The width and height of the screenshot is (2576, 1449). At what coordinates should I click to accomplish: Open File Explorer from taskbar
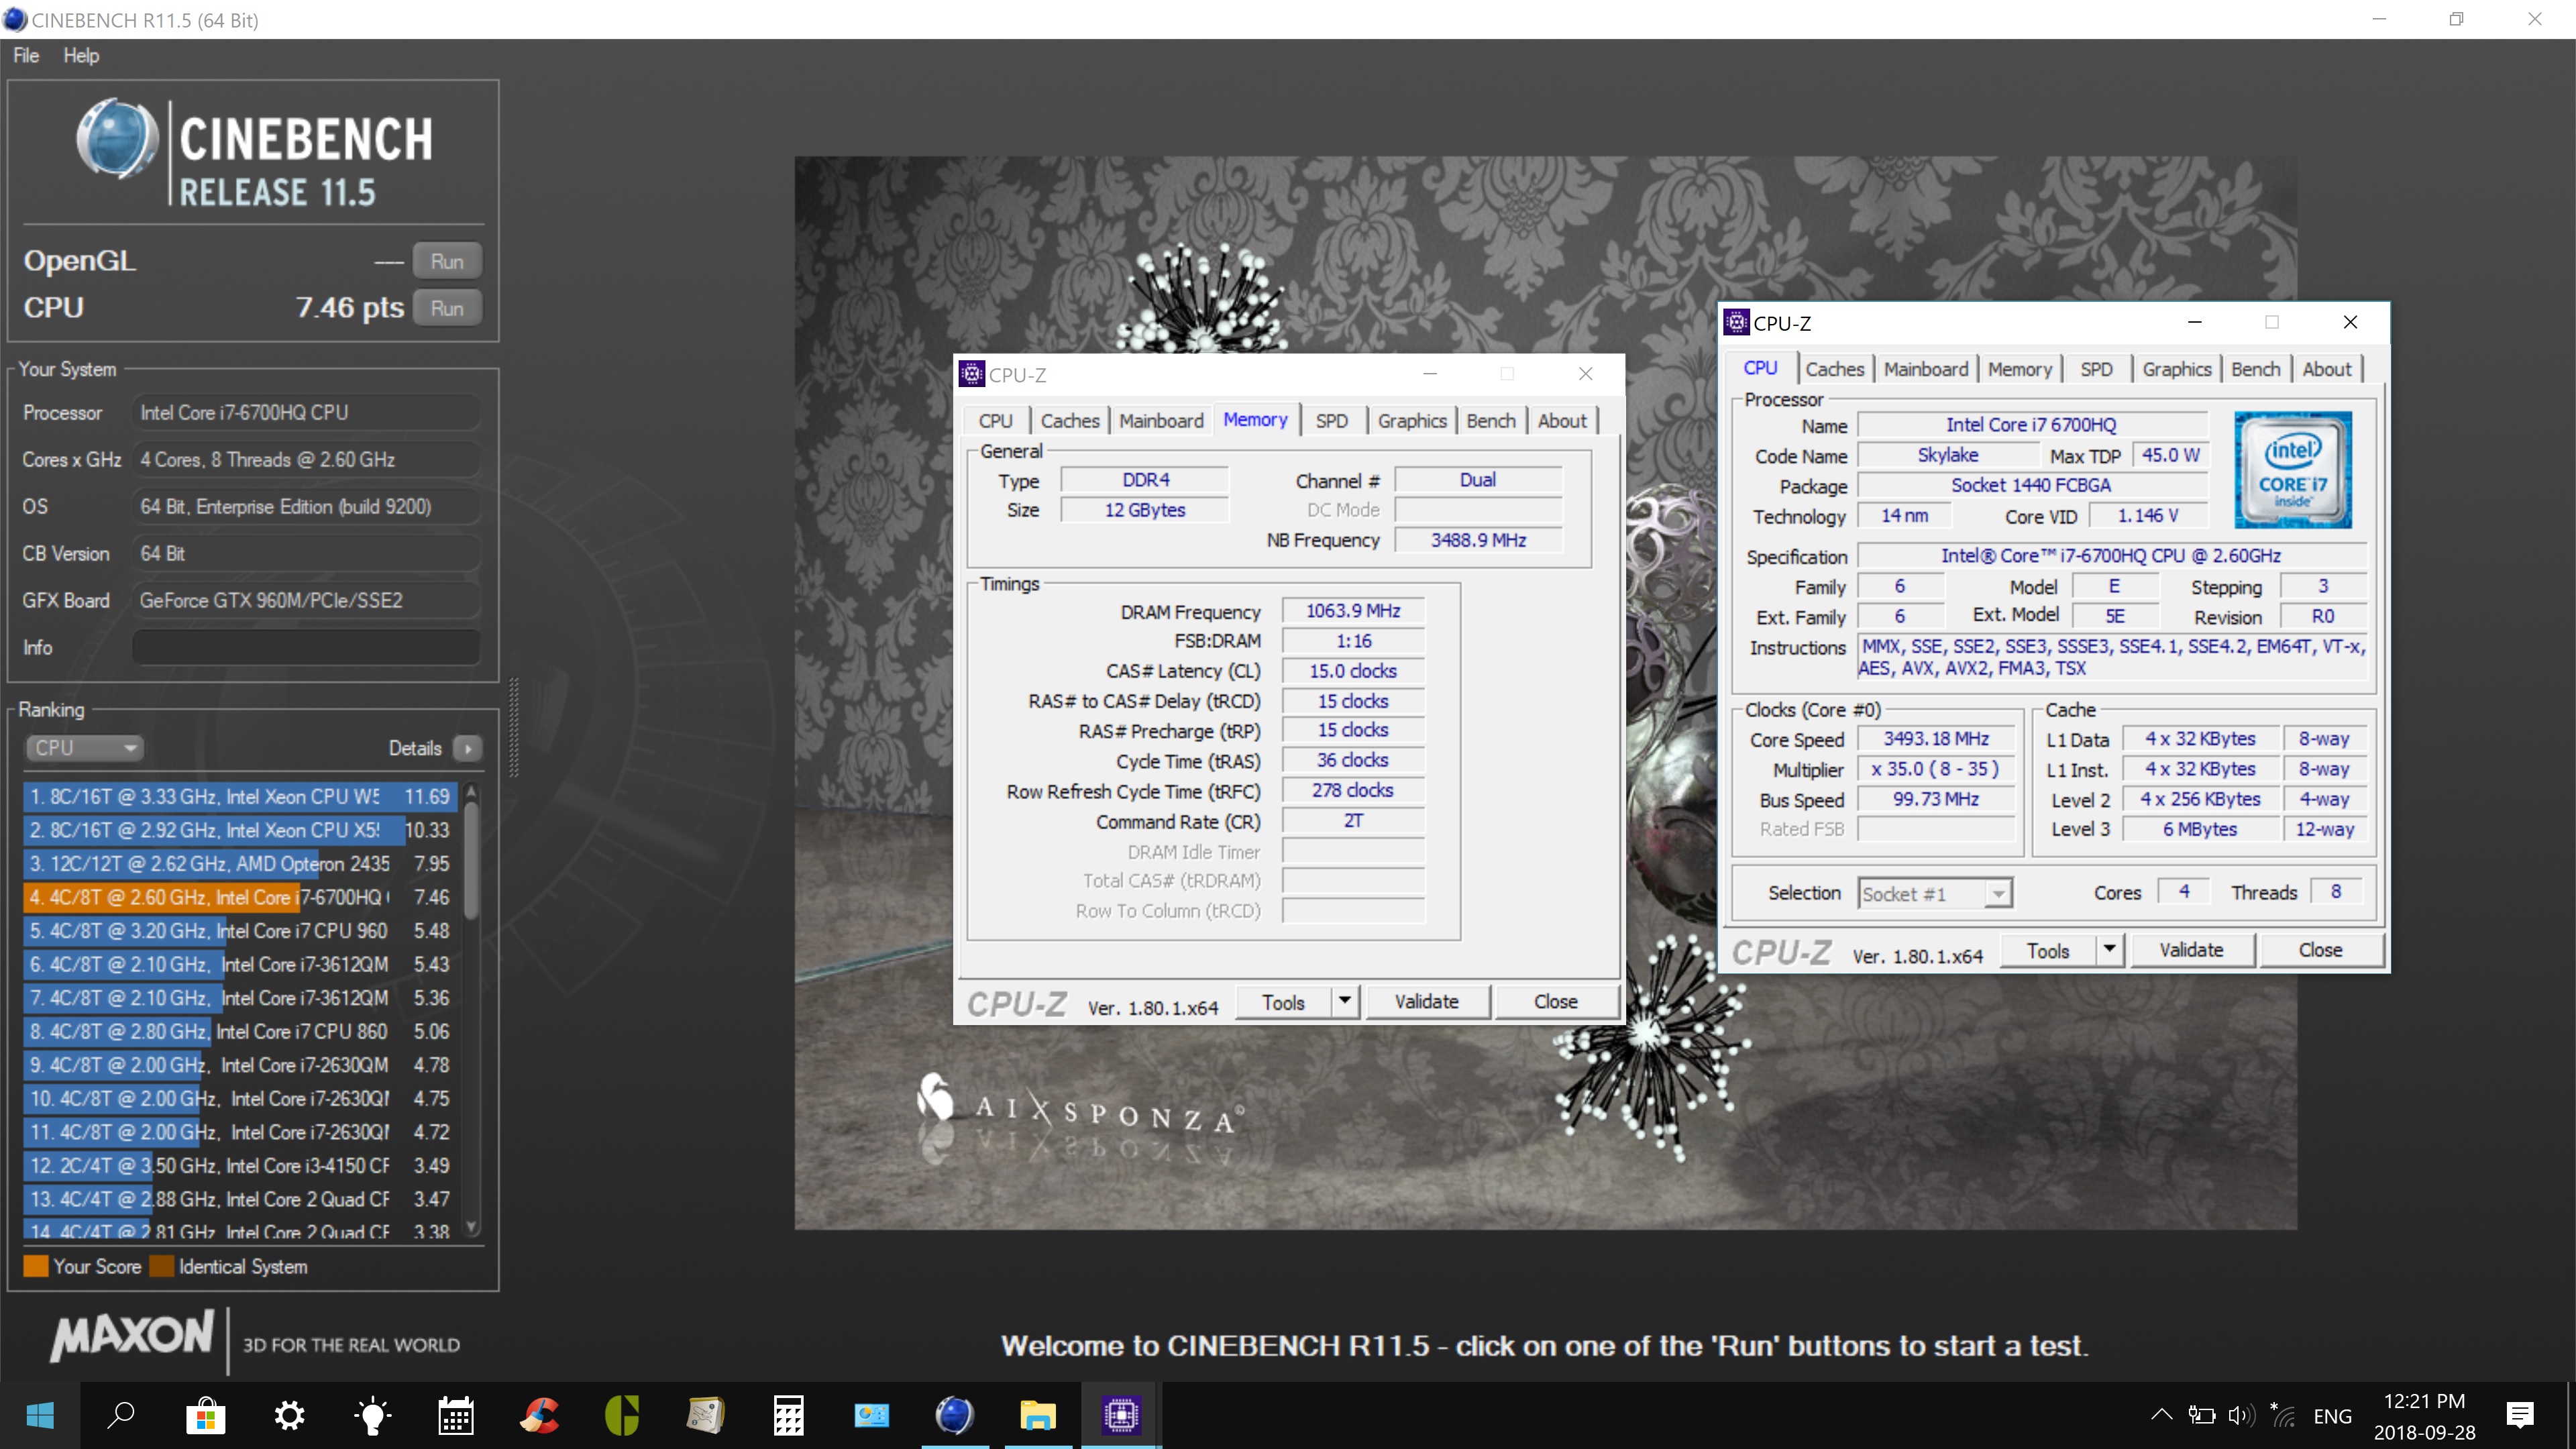tap(1037, 1415)
